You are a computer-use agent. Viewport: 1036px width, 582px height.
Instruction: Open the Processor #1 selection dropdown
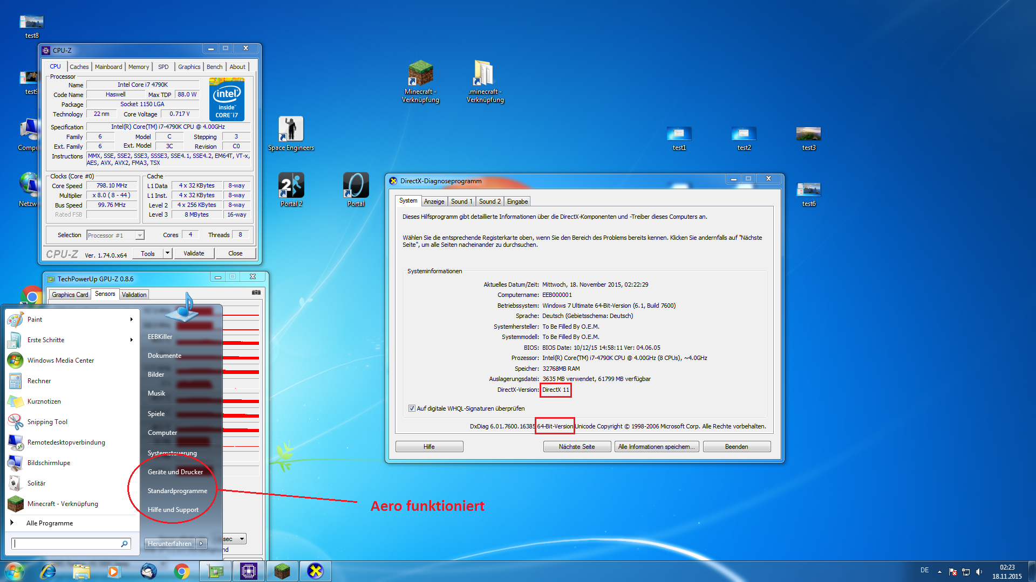115,235
